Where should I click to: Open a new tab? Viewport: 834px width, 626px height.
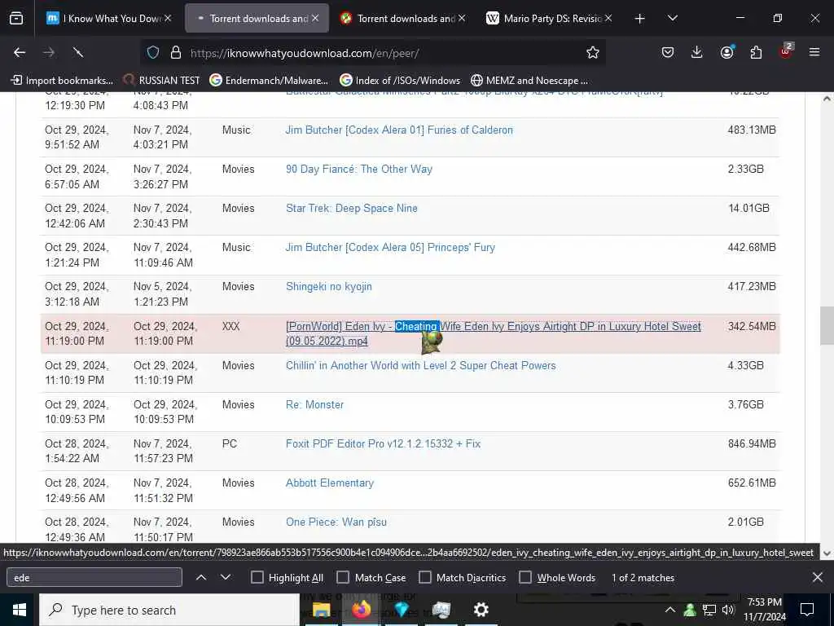[640, 19]
